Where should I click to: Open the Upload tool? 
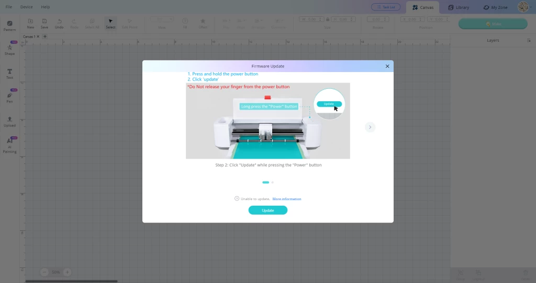tap(9, 121)
